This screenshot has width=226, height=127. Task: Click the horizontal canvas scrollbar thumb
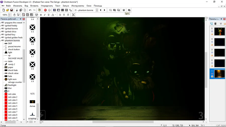(x=123, y=122)
